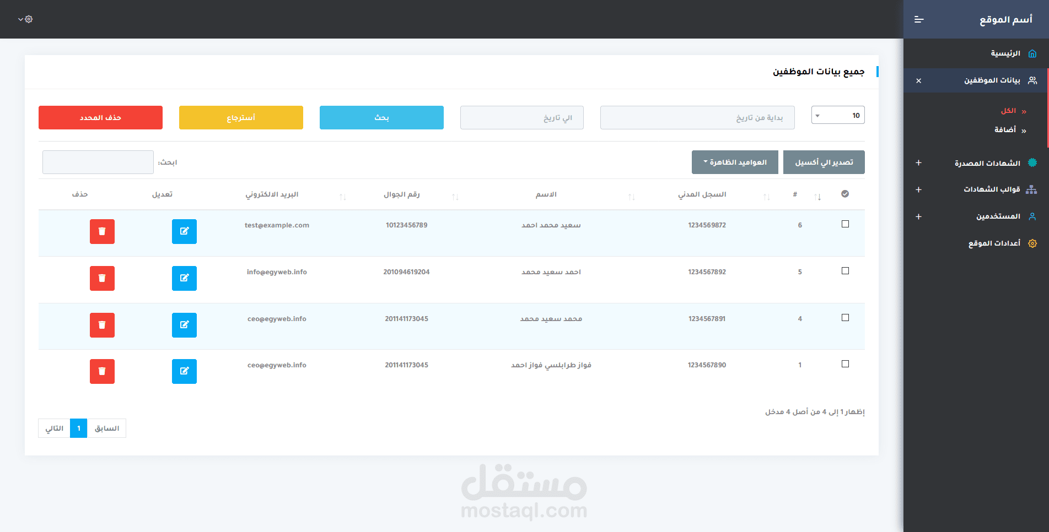This screenshot has height=532, width=1049.
Task: Edit the record with ID 1234567891
Action: coord(184,325)
